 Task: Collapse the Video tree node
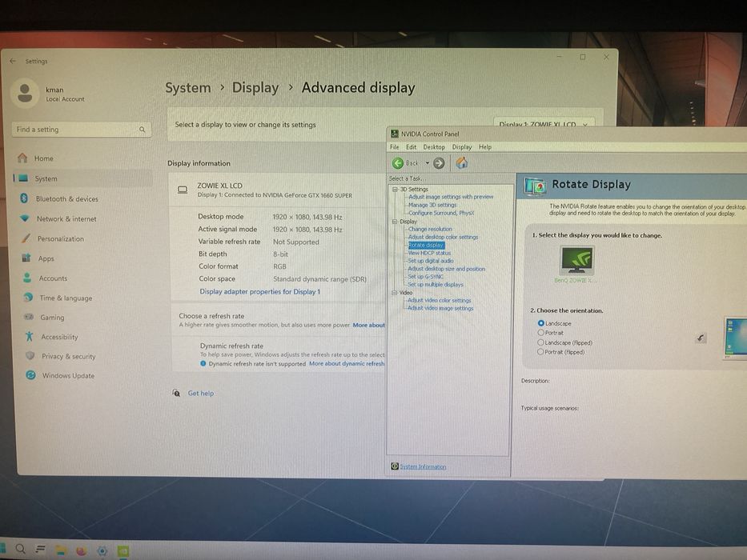395,292
